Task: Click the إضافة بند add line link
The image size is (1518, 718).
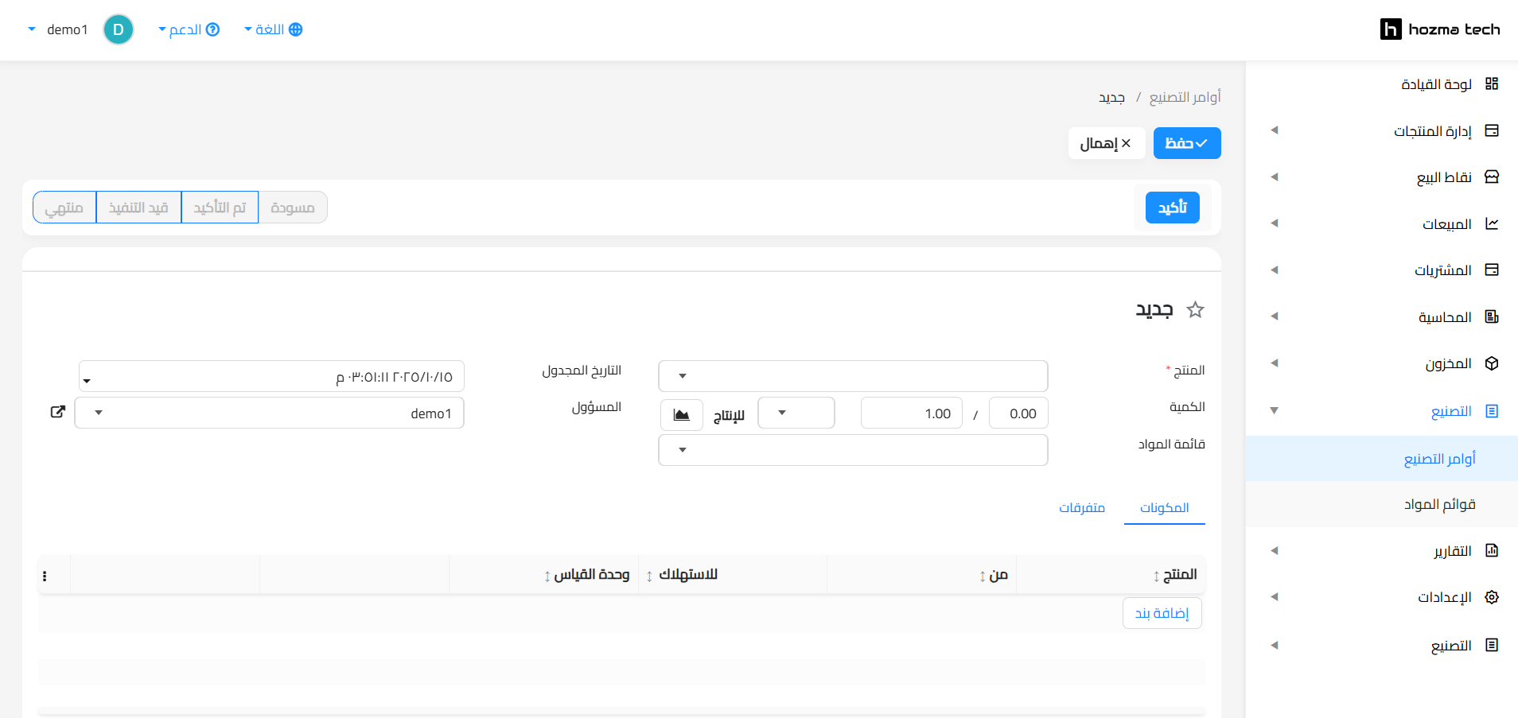Action: 1162,613
